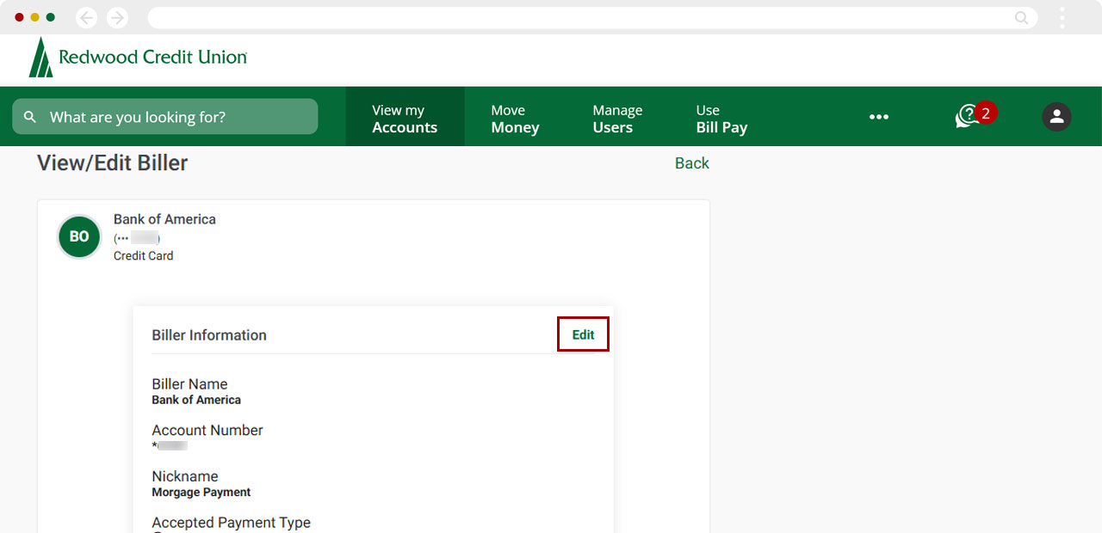Open the Move Money menu
Image resolution: width=1102 pixels, height=533 pixels.
point(514,116)
